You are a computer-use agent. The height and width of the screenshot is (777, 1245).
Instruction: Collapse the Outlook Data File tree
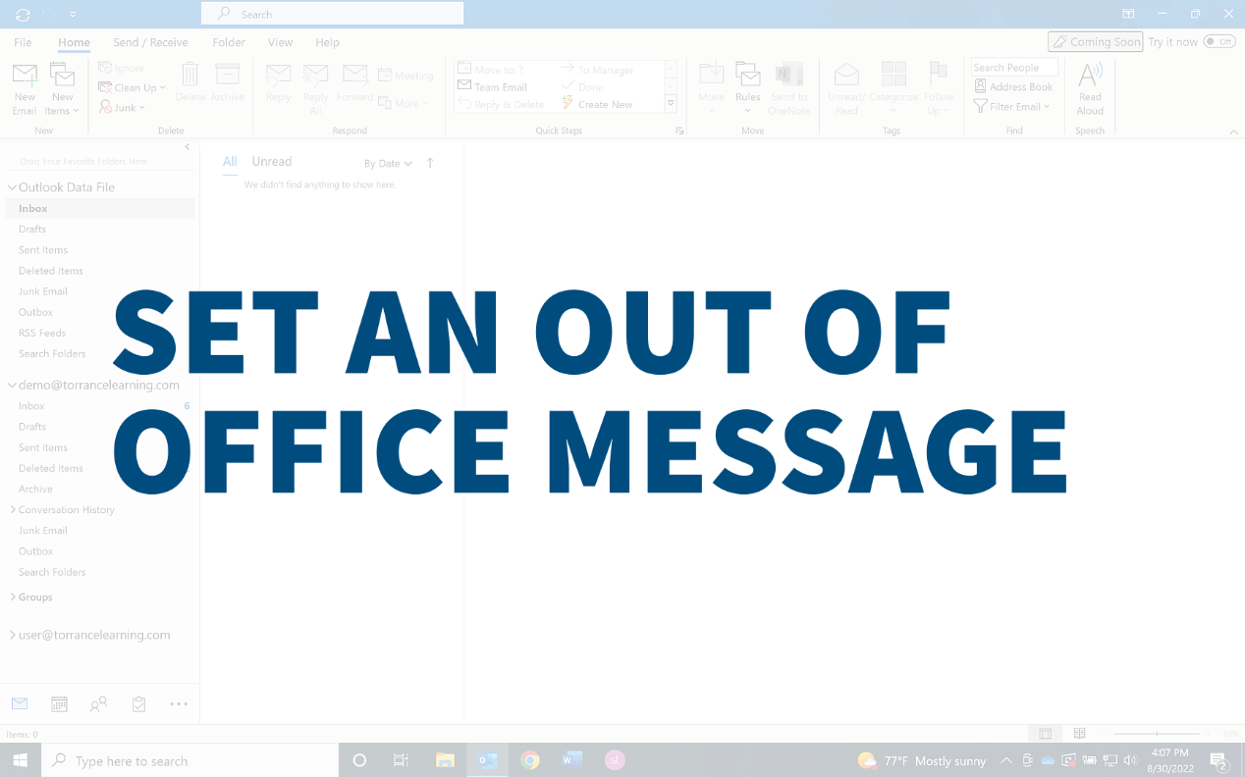13,187
